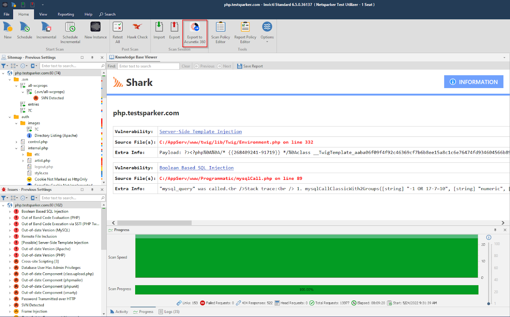
Task: Collapse the all-wcprops node
Action: tap(16, 85)
